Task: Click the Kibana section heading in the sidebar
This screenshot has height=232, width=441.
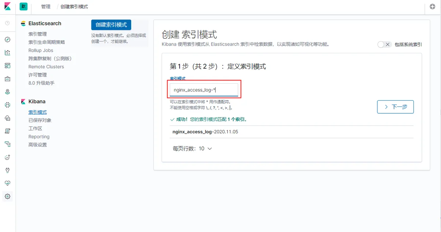Action: pyautogui.click(x=37, y=101)
